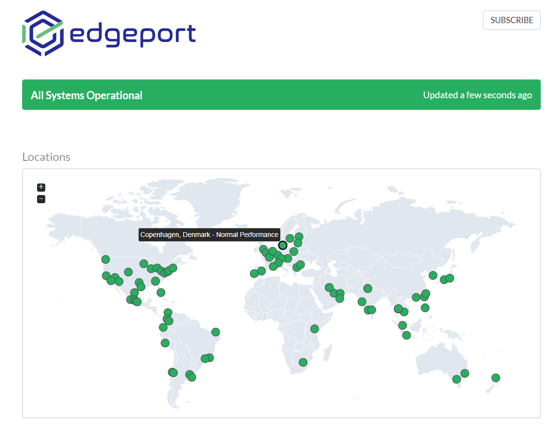Select the northeast Brazil coast marker
This screenshot has width=560, height=432.
click(215, 332)
